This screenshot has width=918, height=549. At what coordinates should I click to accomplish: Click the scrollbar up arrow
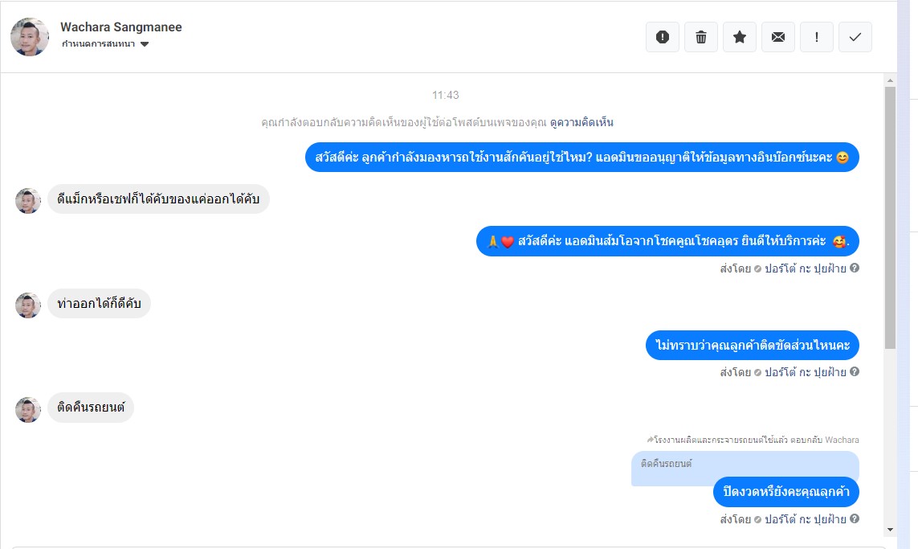pos(890,80)
